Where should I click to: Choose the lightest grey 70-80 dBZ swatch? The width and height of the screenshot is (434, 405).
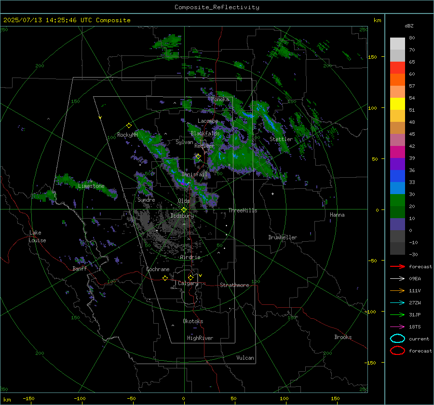pyautogui.click(x=397, y=44)
